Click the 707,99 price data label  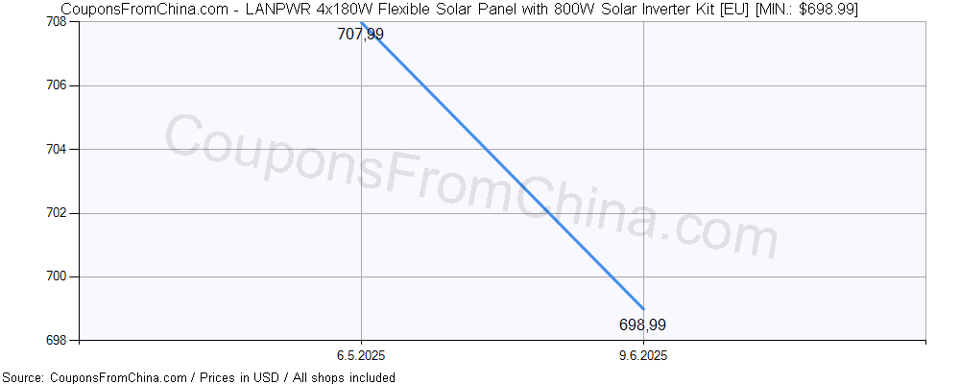click(361, 35)
